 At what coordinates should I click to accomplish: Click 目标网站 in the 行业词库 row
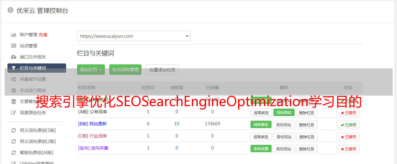[284, 137]
